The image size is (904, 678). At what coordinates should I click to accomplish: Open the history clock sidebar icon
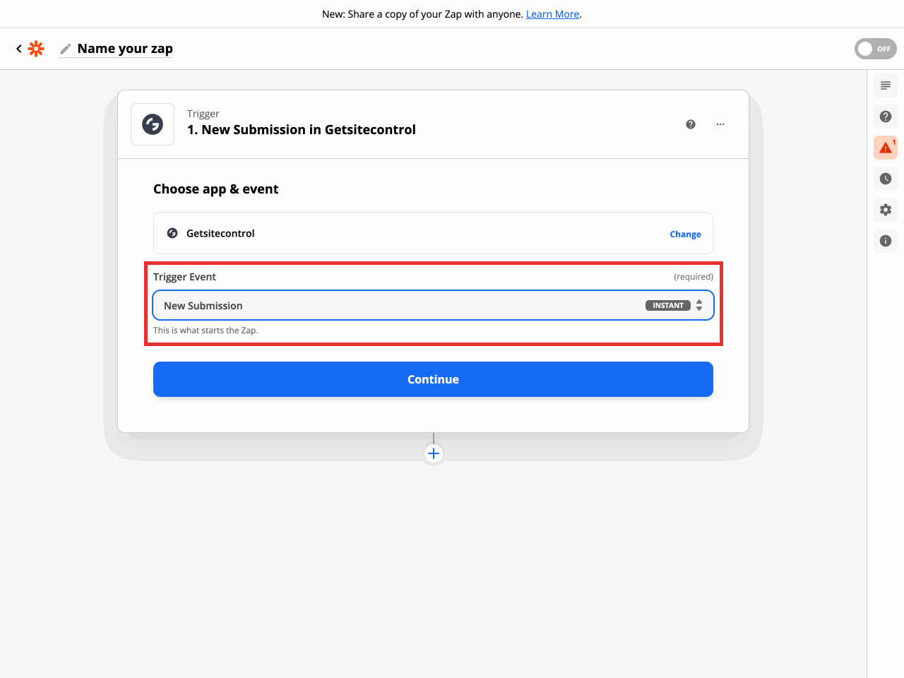(x=886, y=179)
